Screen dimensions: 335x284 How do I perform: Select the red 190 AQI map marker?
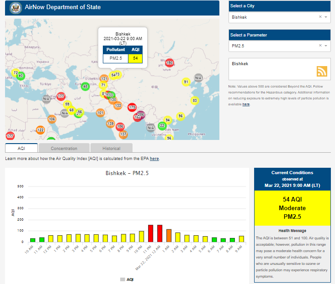170,63
